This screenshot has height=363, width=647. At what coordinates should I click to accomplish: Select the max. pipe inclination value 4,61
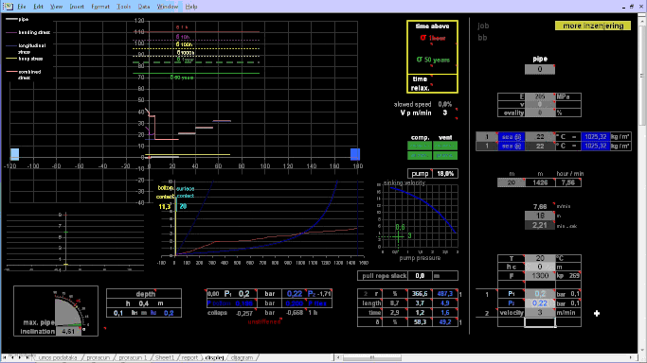pos(68,331)
